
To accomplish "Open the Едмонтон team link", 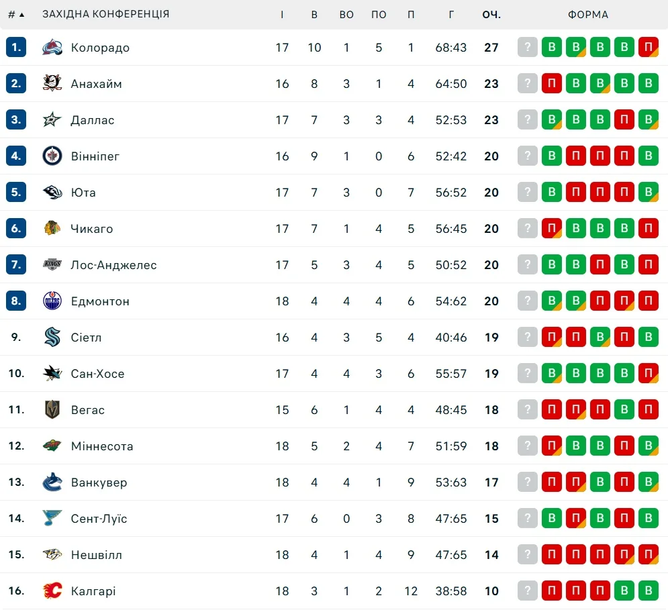I will tap(100, 301).
